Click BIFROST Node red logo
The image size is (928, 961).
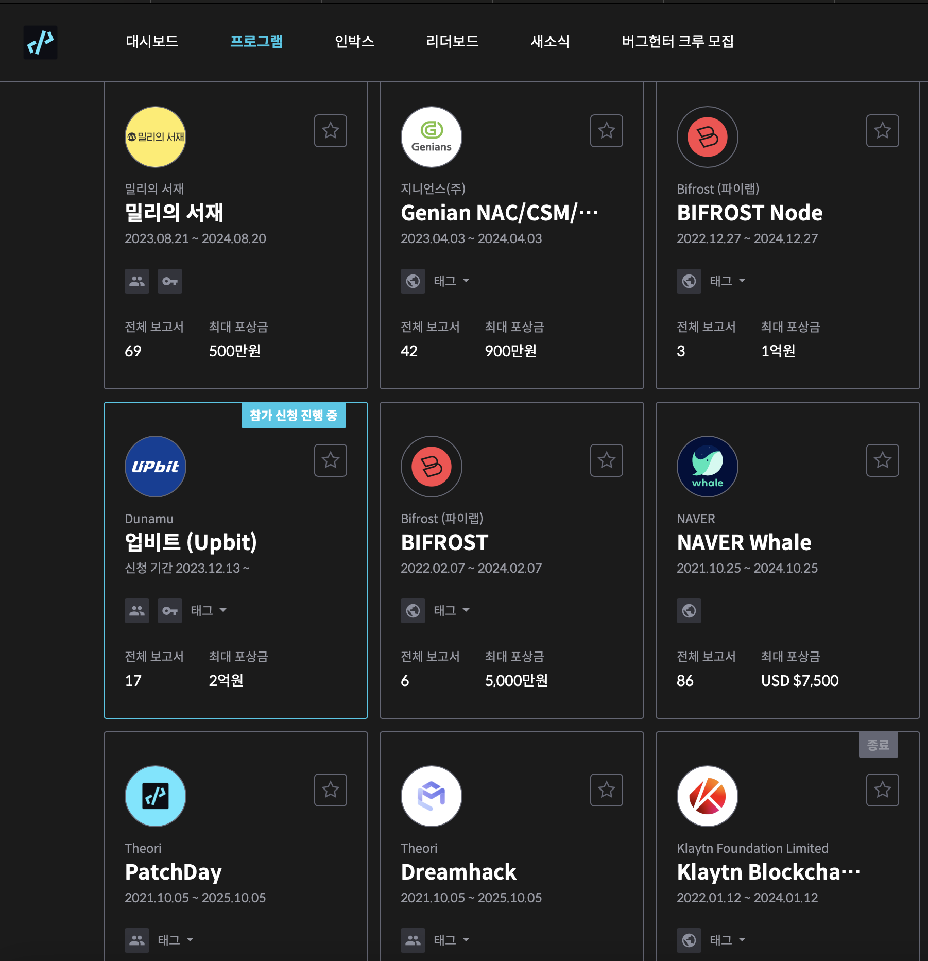point(708,137)
